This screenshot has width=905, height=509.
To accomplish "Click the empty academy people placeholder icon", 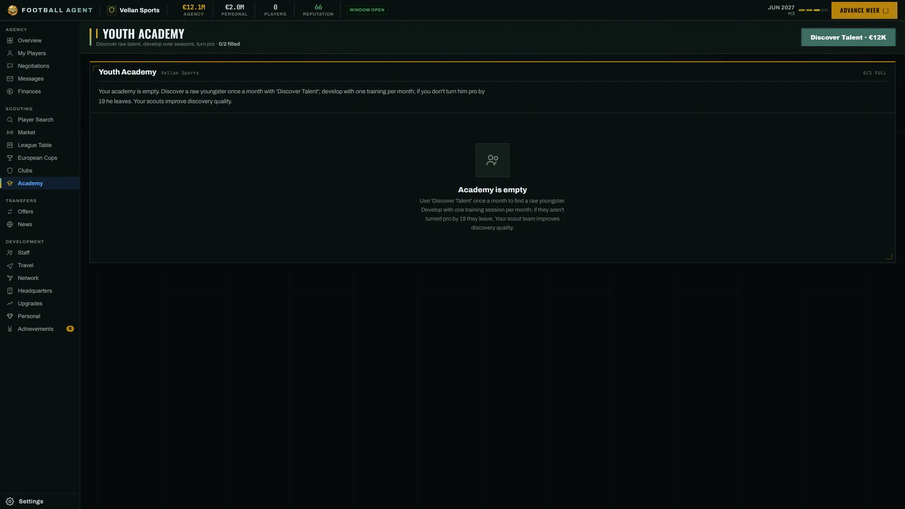I will 493,160.
